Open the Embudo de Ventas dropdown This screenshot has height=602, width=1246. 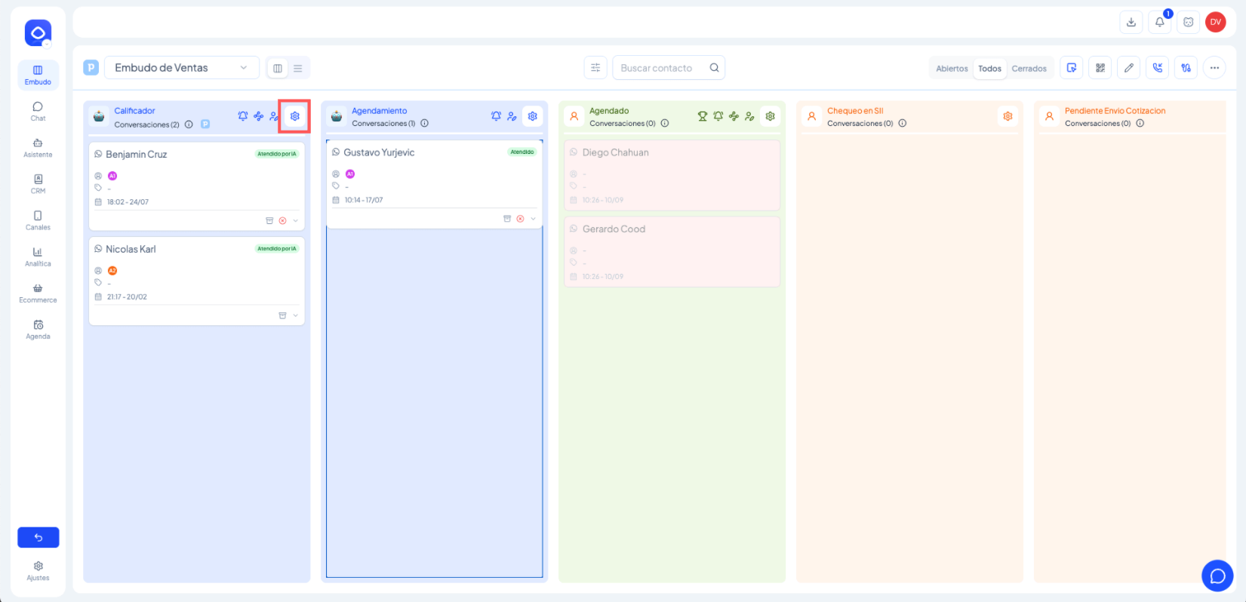(x=181, y=68)
